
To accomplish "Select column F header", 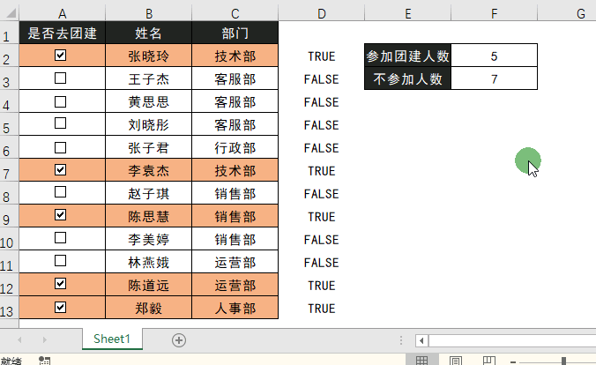I will 494,14.
